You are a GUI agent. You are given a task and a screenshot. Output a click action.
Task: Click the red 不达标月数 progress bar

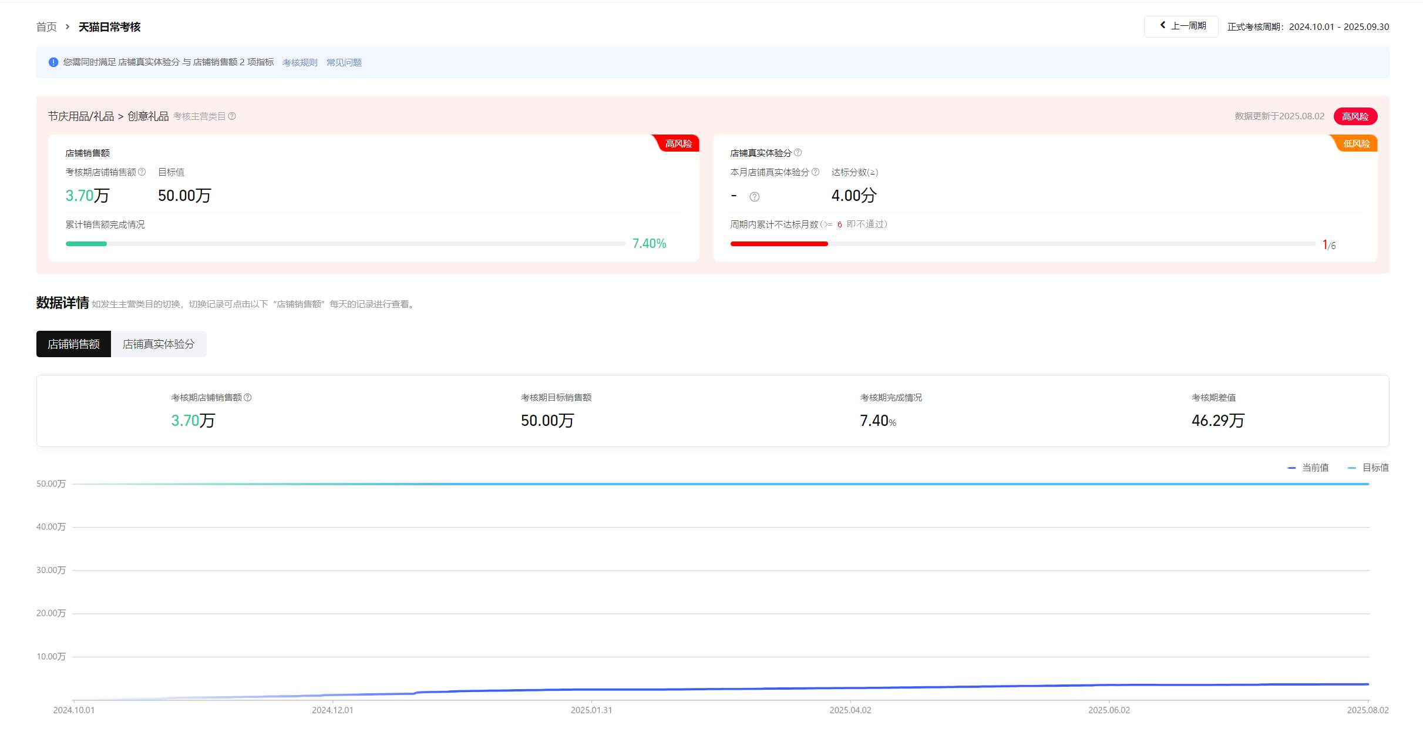tap(779, 244)
